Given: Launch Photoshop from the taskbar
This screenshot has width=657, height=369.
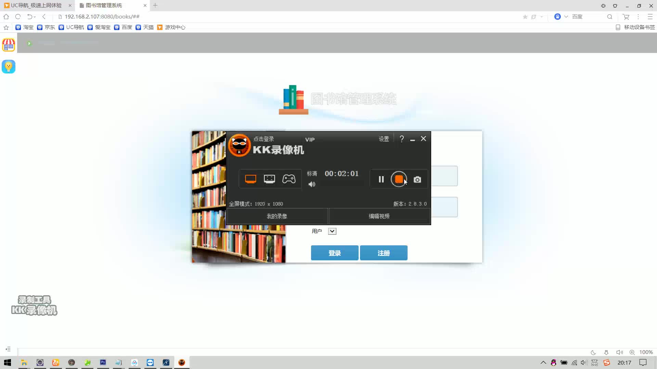Looking at the screenshot, I should pyautogui.click(x=103, y=362).
